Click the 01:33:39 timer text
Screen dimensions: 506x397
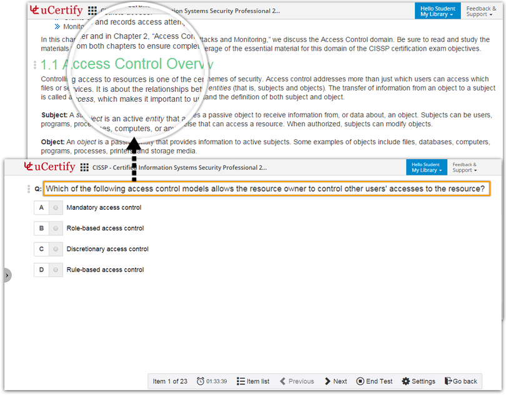click(217, 381)
